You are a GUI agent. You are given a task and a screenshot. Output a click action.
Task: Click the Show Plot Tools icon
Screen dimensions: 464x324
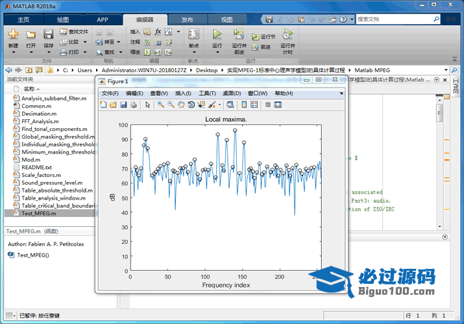click(278, 104)
